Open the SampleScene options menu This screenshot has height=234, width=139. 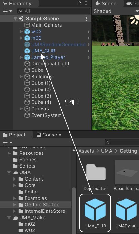click(x=87, y=19)
